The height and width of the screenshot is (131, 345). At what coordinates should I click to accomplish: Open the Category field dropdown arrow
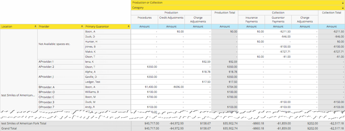click(343, 8)
